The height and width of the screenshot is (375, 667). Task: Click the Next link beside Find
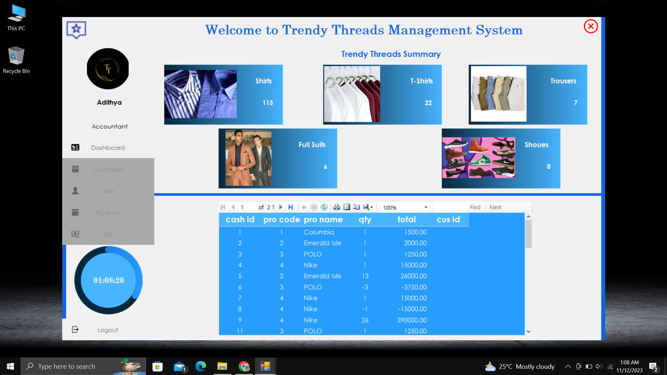[x=495, y=207]
